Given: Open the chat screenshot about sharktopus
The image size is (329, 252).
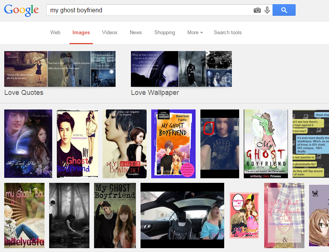Looking at the screenshot, I should point(311,144).
